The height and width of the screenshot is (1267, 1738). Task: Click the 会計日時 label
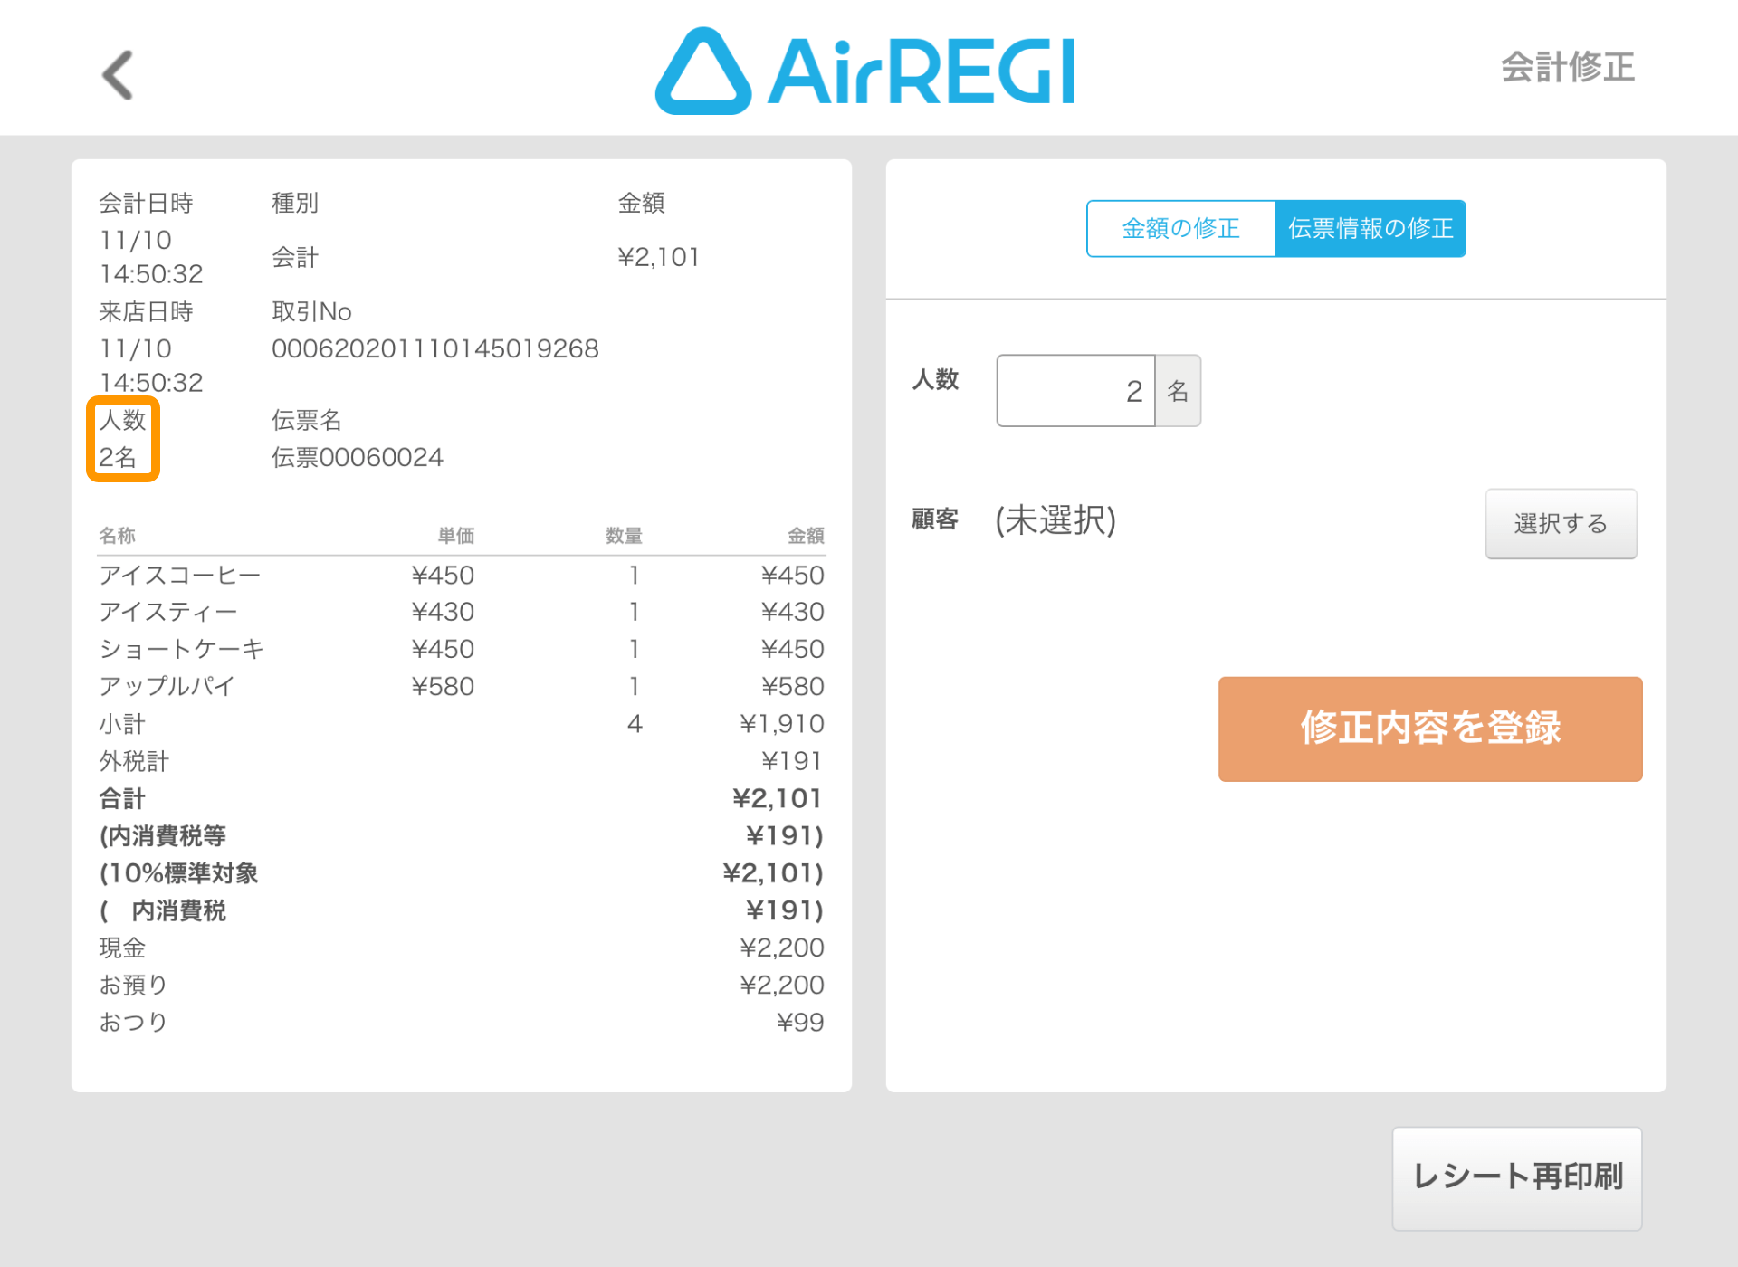pyautogui.click(x=146, y=203)
